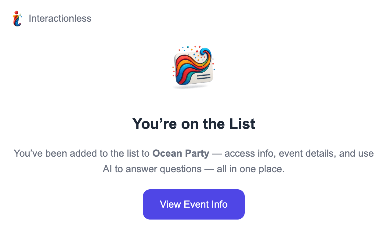Click the Interactionless brand name
This screenshot has height=240, width=387.
coord(60,18)
